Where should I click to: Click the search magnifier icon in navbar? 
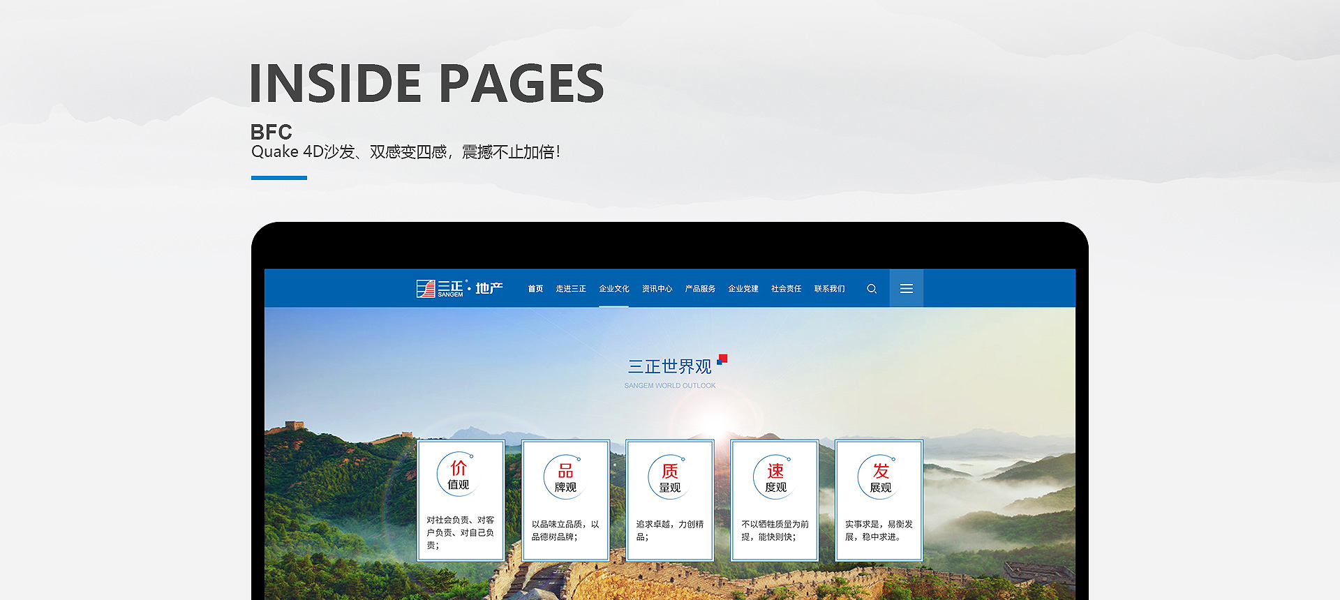(x=872, y=289)
